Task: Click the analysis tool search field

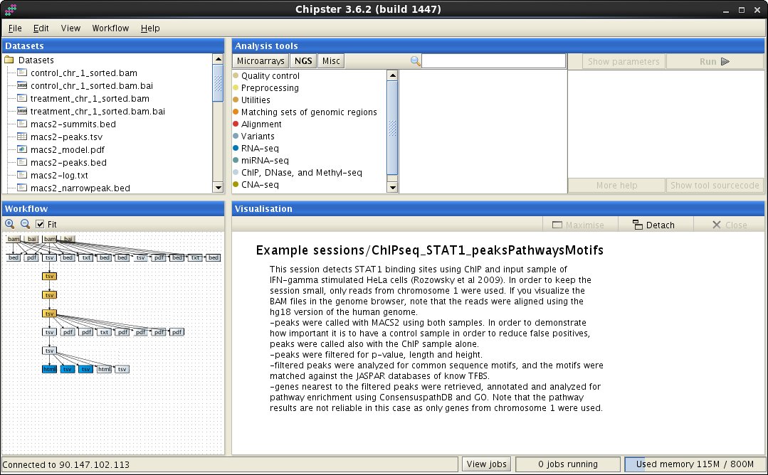Action: coord(494,61)
